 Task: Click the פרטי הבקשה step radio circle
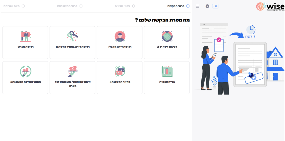tap(188, 6)
